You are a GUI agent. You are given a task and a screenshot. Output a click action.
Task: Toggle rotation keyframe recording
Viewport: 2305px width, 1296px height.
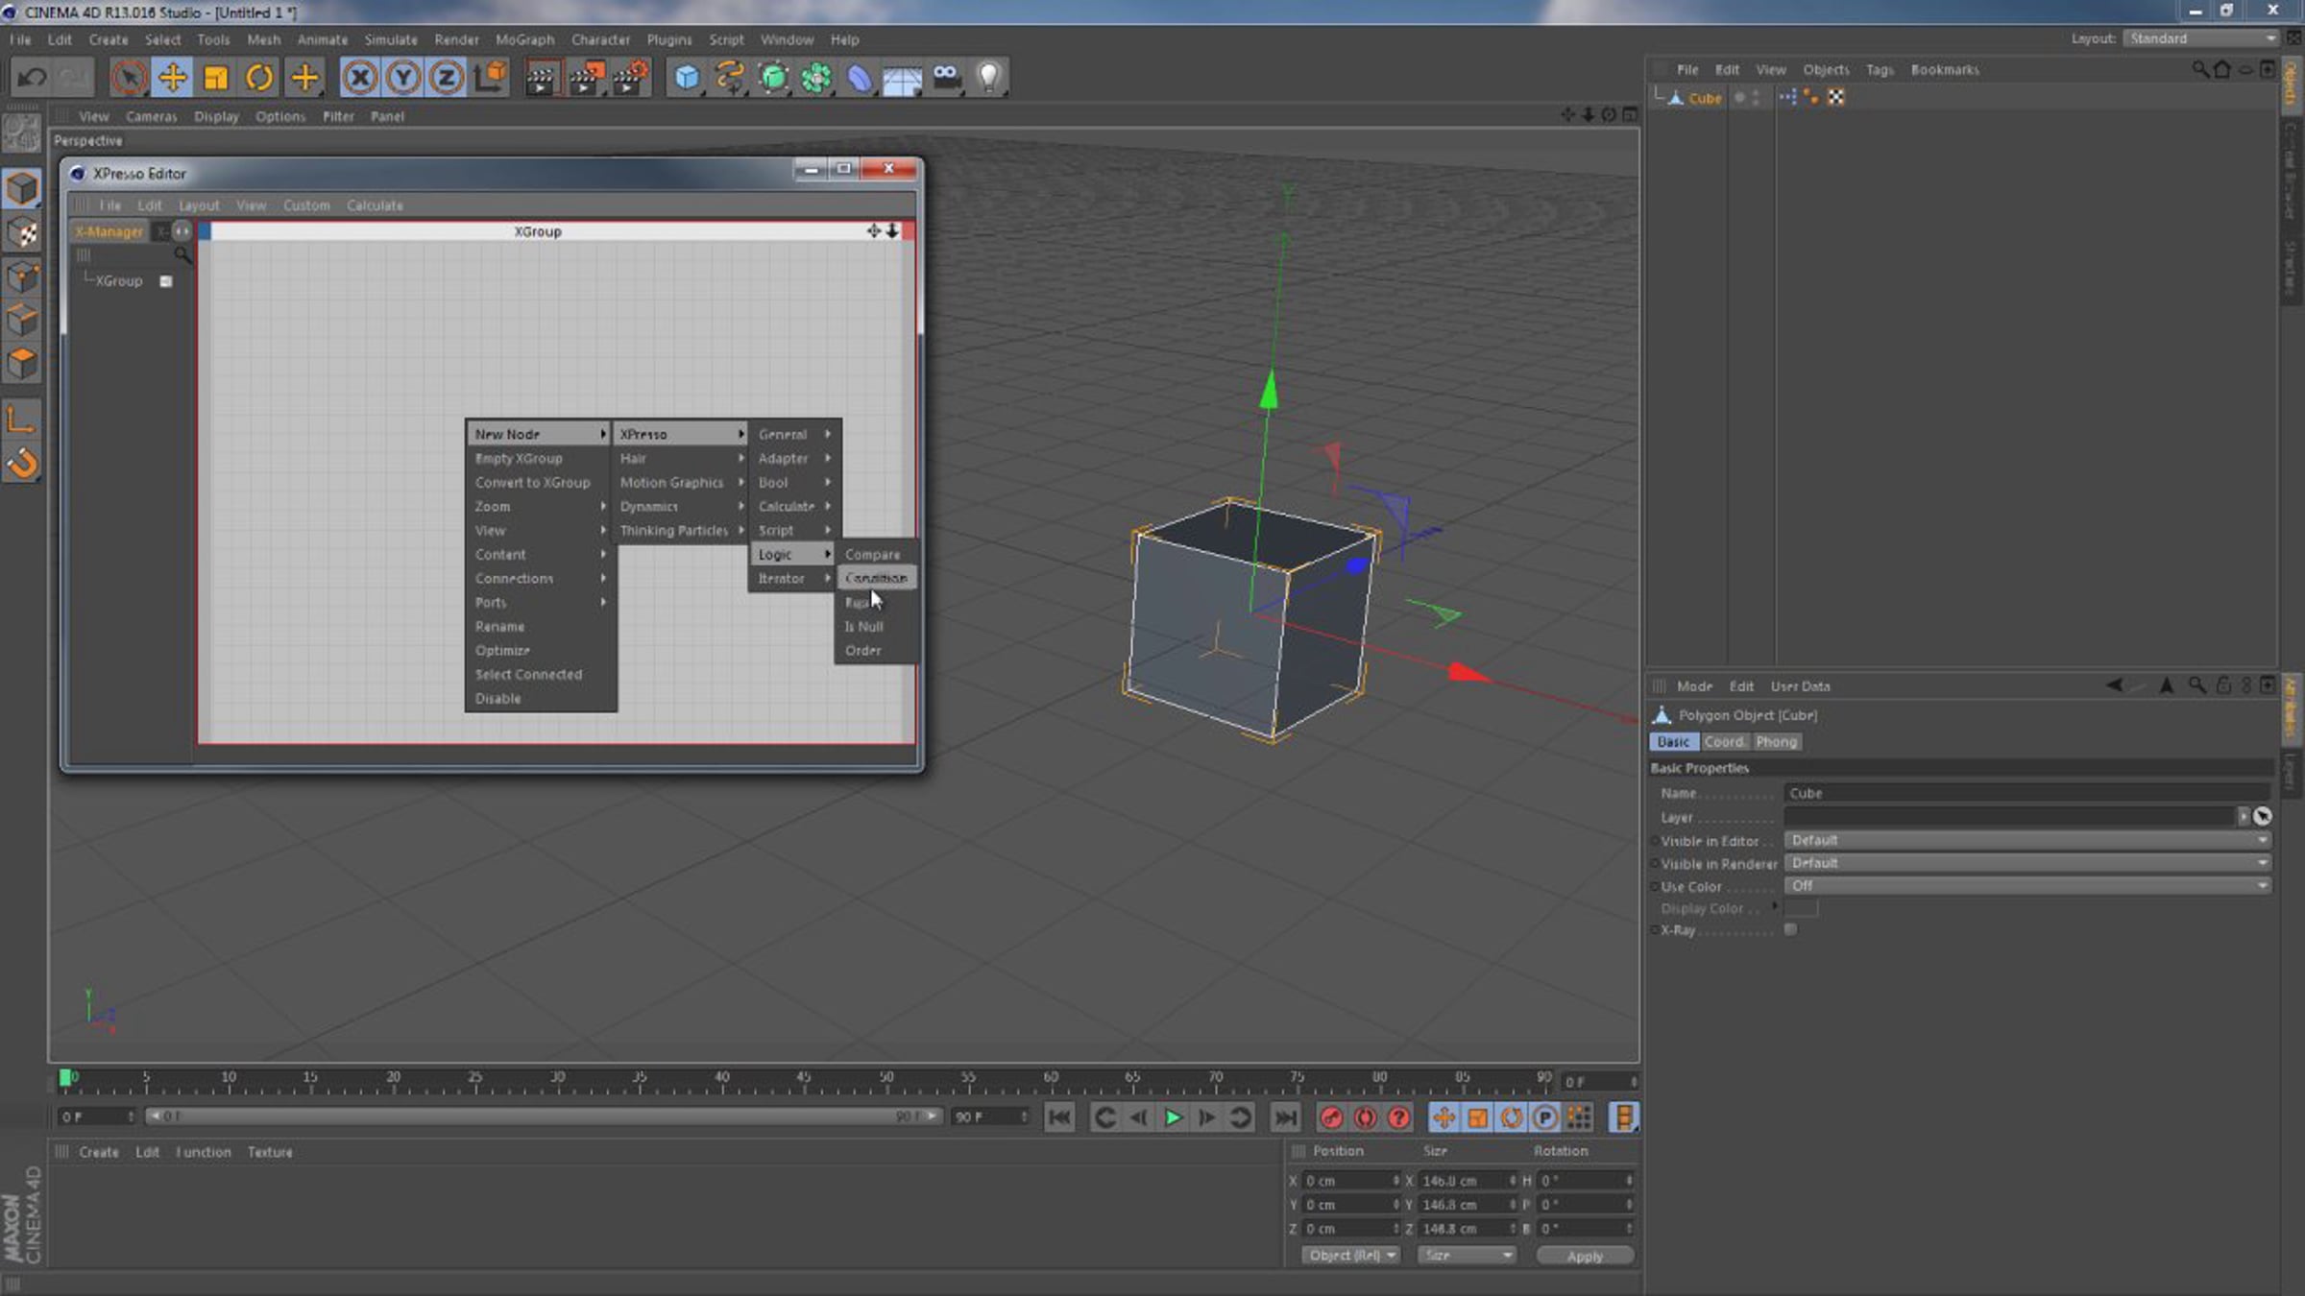click(x=1512, y=1117)
